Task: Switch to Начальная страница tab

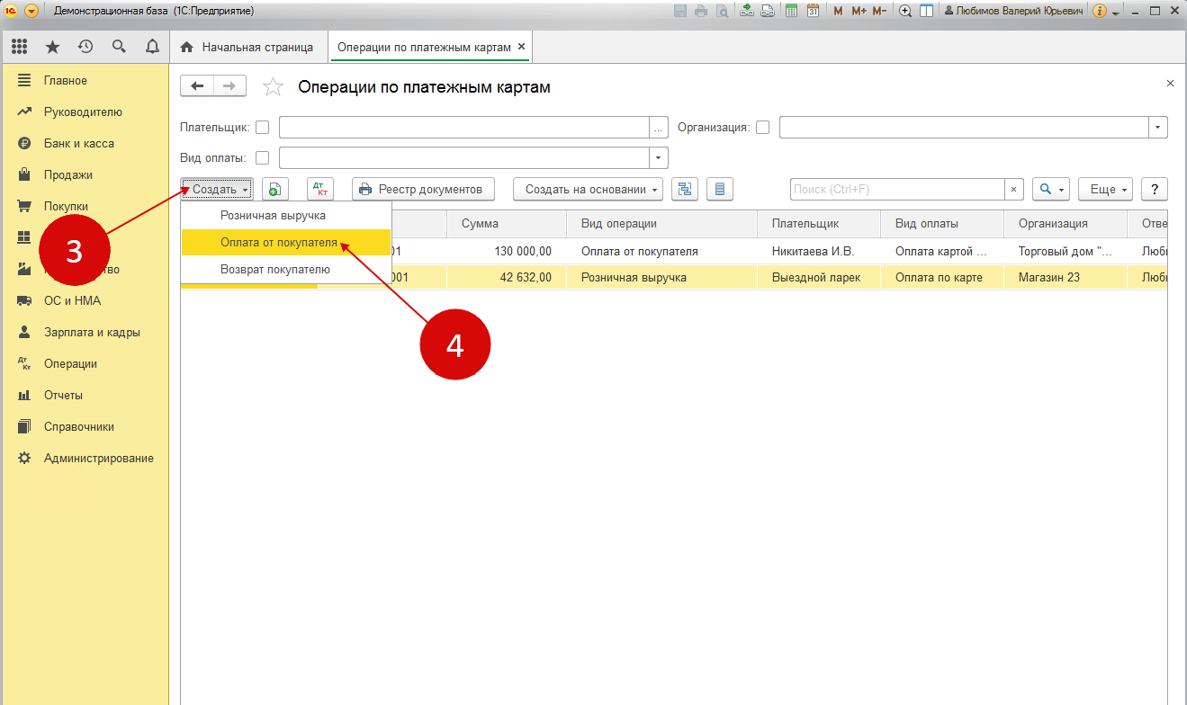Action: pos(247,47)
